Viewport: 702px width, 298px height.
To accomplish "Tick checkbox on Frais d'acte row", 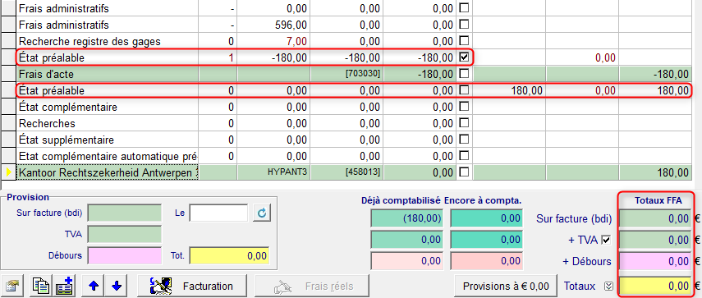I will (x=465, y=73).
